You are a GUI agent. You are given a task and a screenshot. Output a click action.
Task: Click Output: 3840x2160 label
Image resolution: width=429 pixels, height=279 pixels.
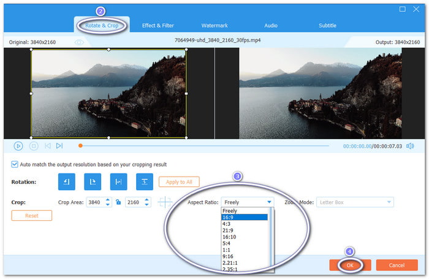(398, 42)
